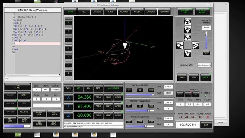Click the STOP program button

click(24, 95)
